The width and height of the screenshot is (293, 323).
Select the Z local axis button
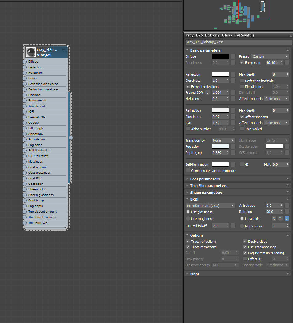[287, 218]
